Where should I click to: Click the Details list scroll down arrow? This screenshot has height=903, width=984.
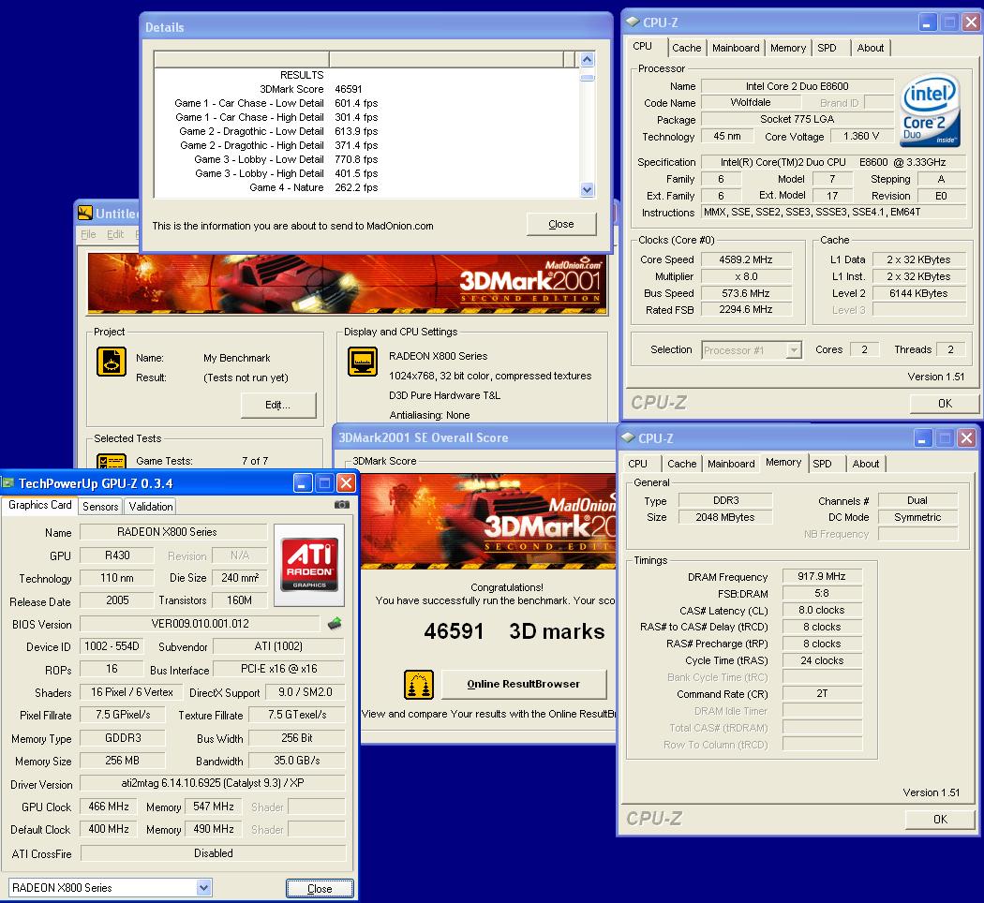(587, 189)
